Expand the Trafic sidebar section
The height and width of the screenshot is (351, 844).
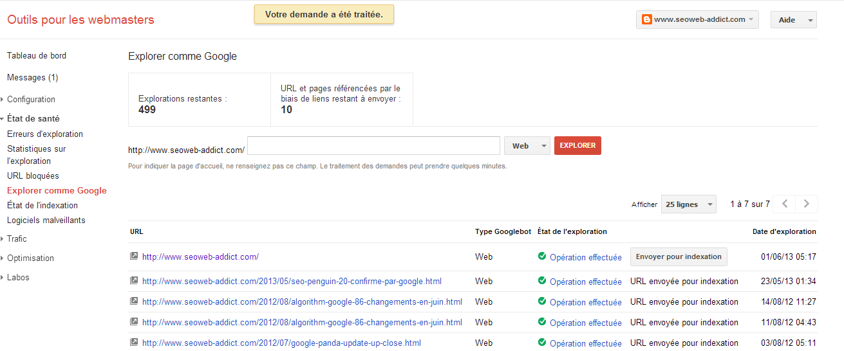[17, 239]
